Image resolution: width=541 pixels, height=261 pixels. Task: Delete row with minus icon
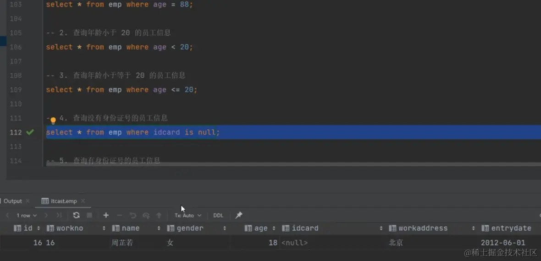coord(119,215)
